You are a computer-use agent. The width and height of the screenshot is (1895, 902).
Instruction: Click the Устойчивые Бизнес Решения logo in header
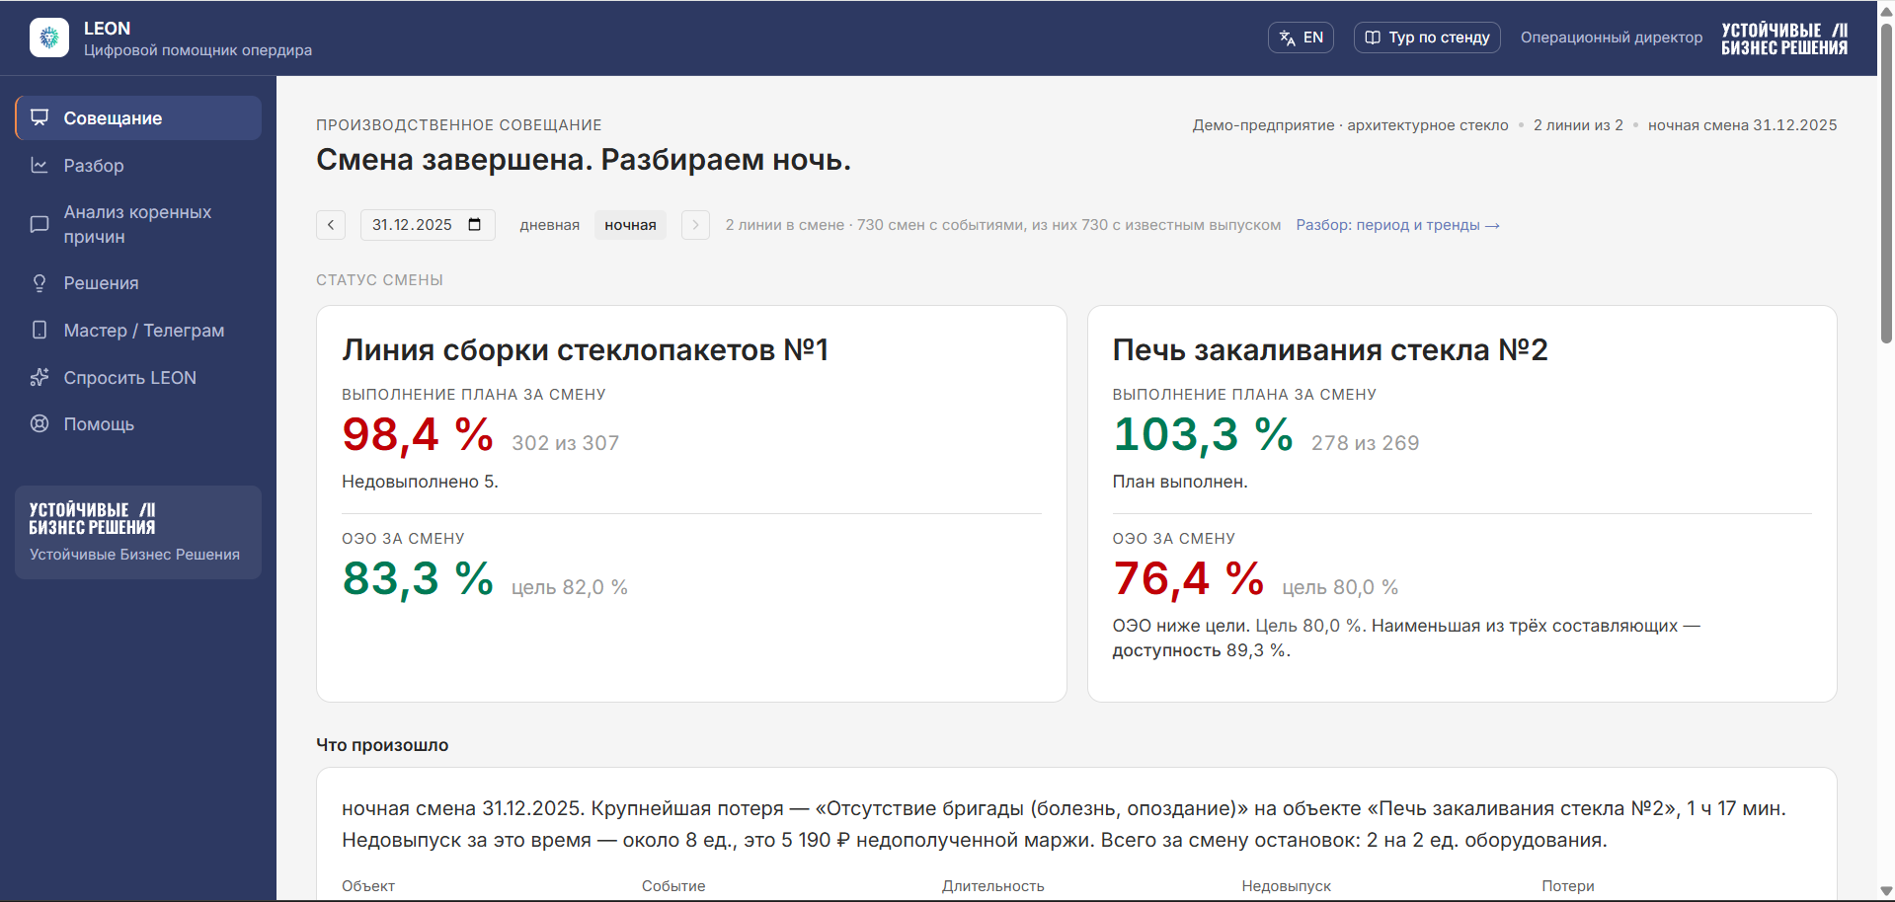click(x=1784, y=38)
